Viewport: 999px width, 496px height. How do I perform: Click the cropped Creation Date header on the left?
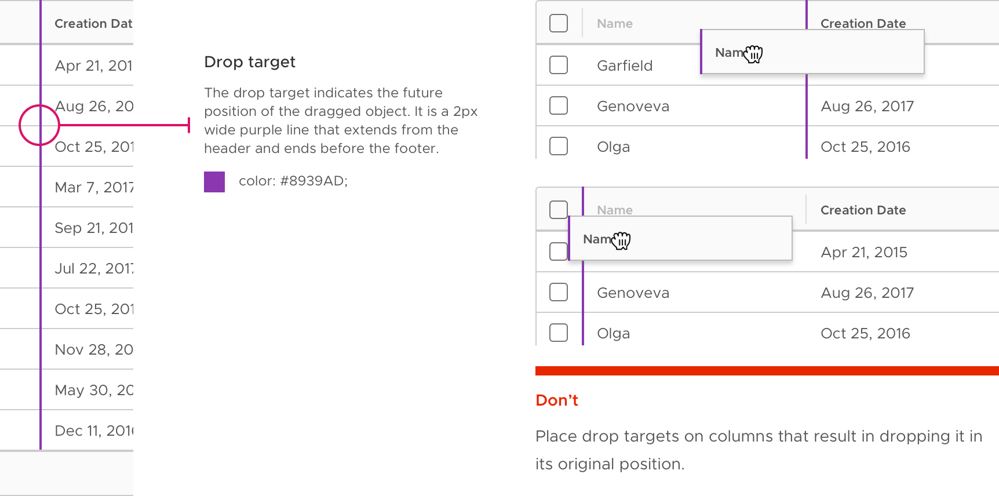tap(93, 24)
